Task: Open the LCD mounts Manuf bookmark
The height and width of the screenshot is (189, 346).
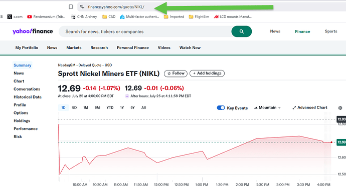Action: 233,16
